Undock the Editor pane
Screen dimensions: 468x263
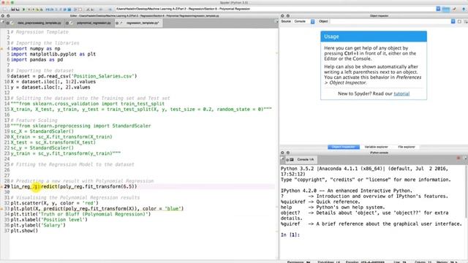click(8, 16)
